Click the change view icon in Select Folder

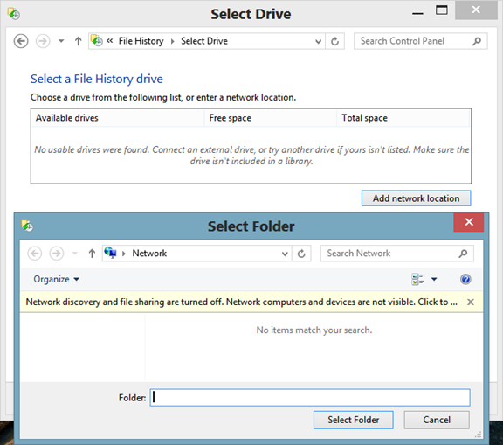click(x=417, y=279)
